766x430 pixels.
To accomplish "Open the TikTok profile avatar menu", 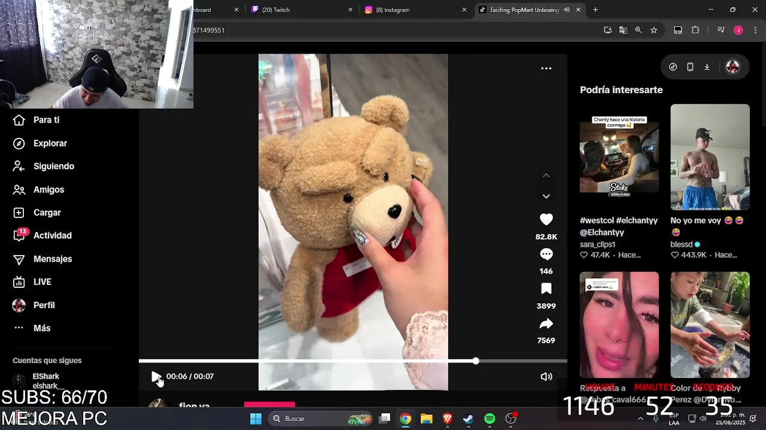I will point(732,67).
